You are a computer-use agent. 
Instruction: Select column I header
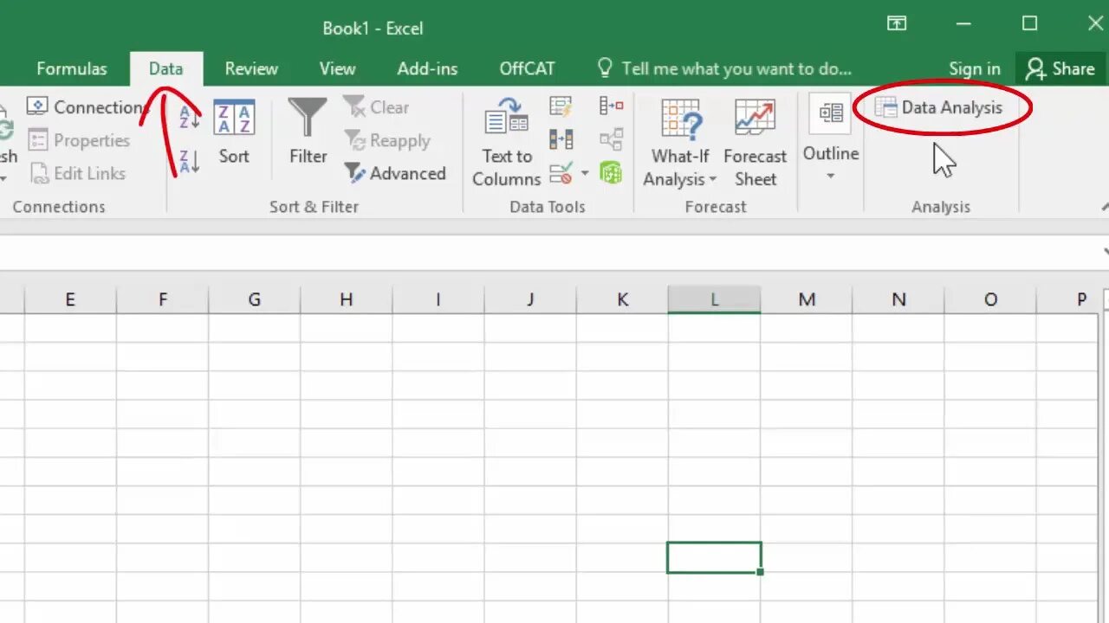(438, 300)
